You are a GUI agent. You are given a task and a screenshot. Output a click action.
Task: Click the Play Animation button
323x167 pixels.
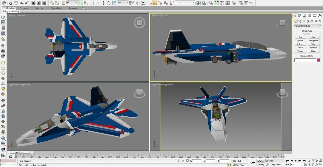point(296,161)
